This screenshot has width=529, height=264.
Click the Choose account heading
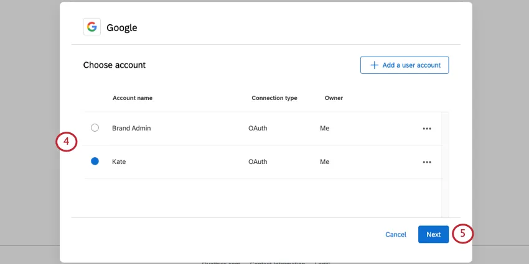[x=115, y=65]
